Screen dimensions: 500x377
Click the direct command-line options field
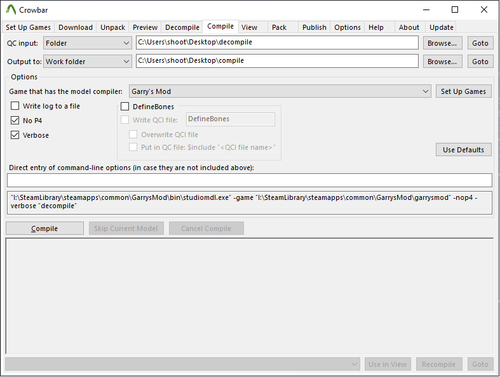(x=250, y=180)
